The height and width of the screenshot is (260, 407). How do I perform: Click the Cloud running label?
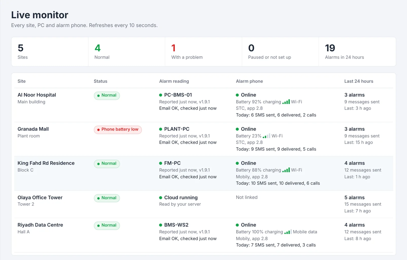coord(181,197)
